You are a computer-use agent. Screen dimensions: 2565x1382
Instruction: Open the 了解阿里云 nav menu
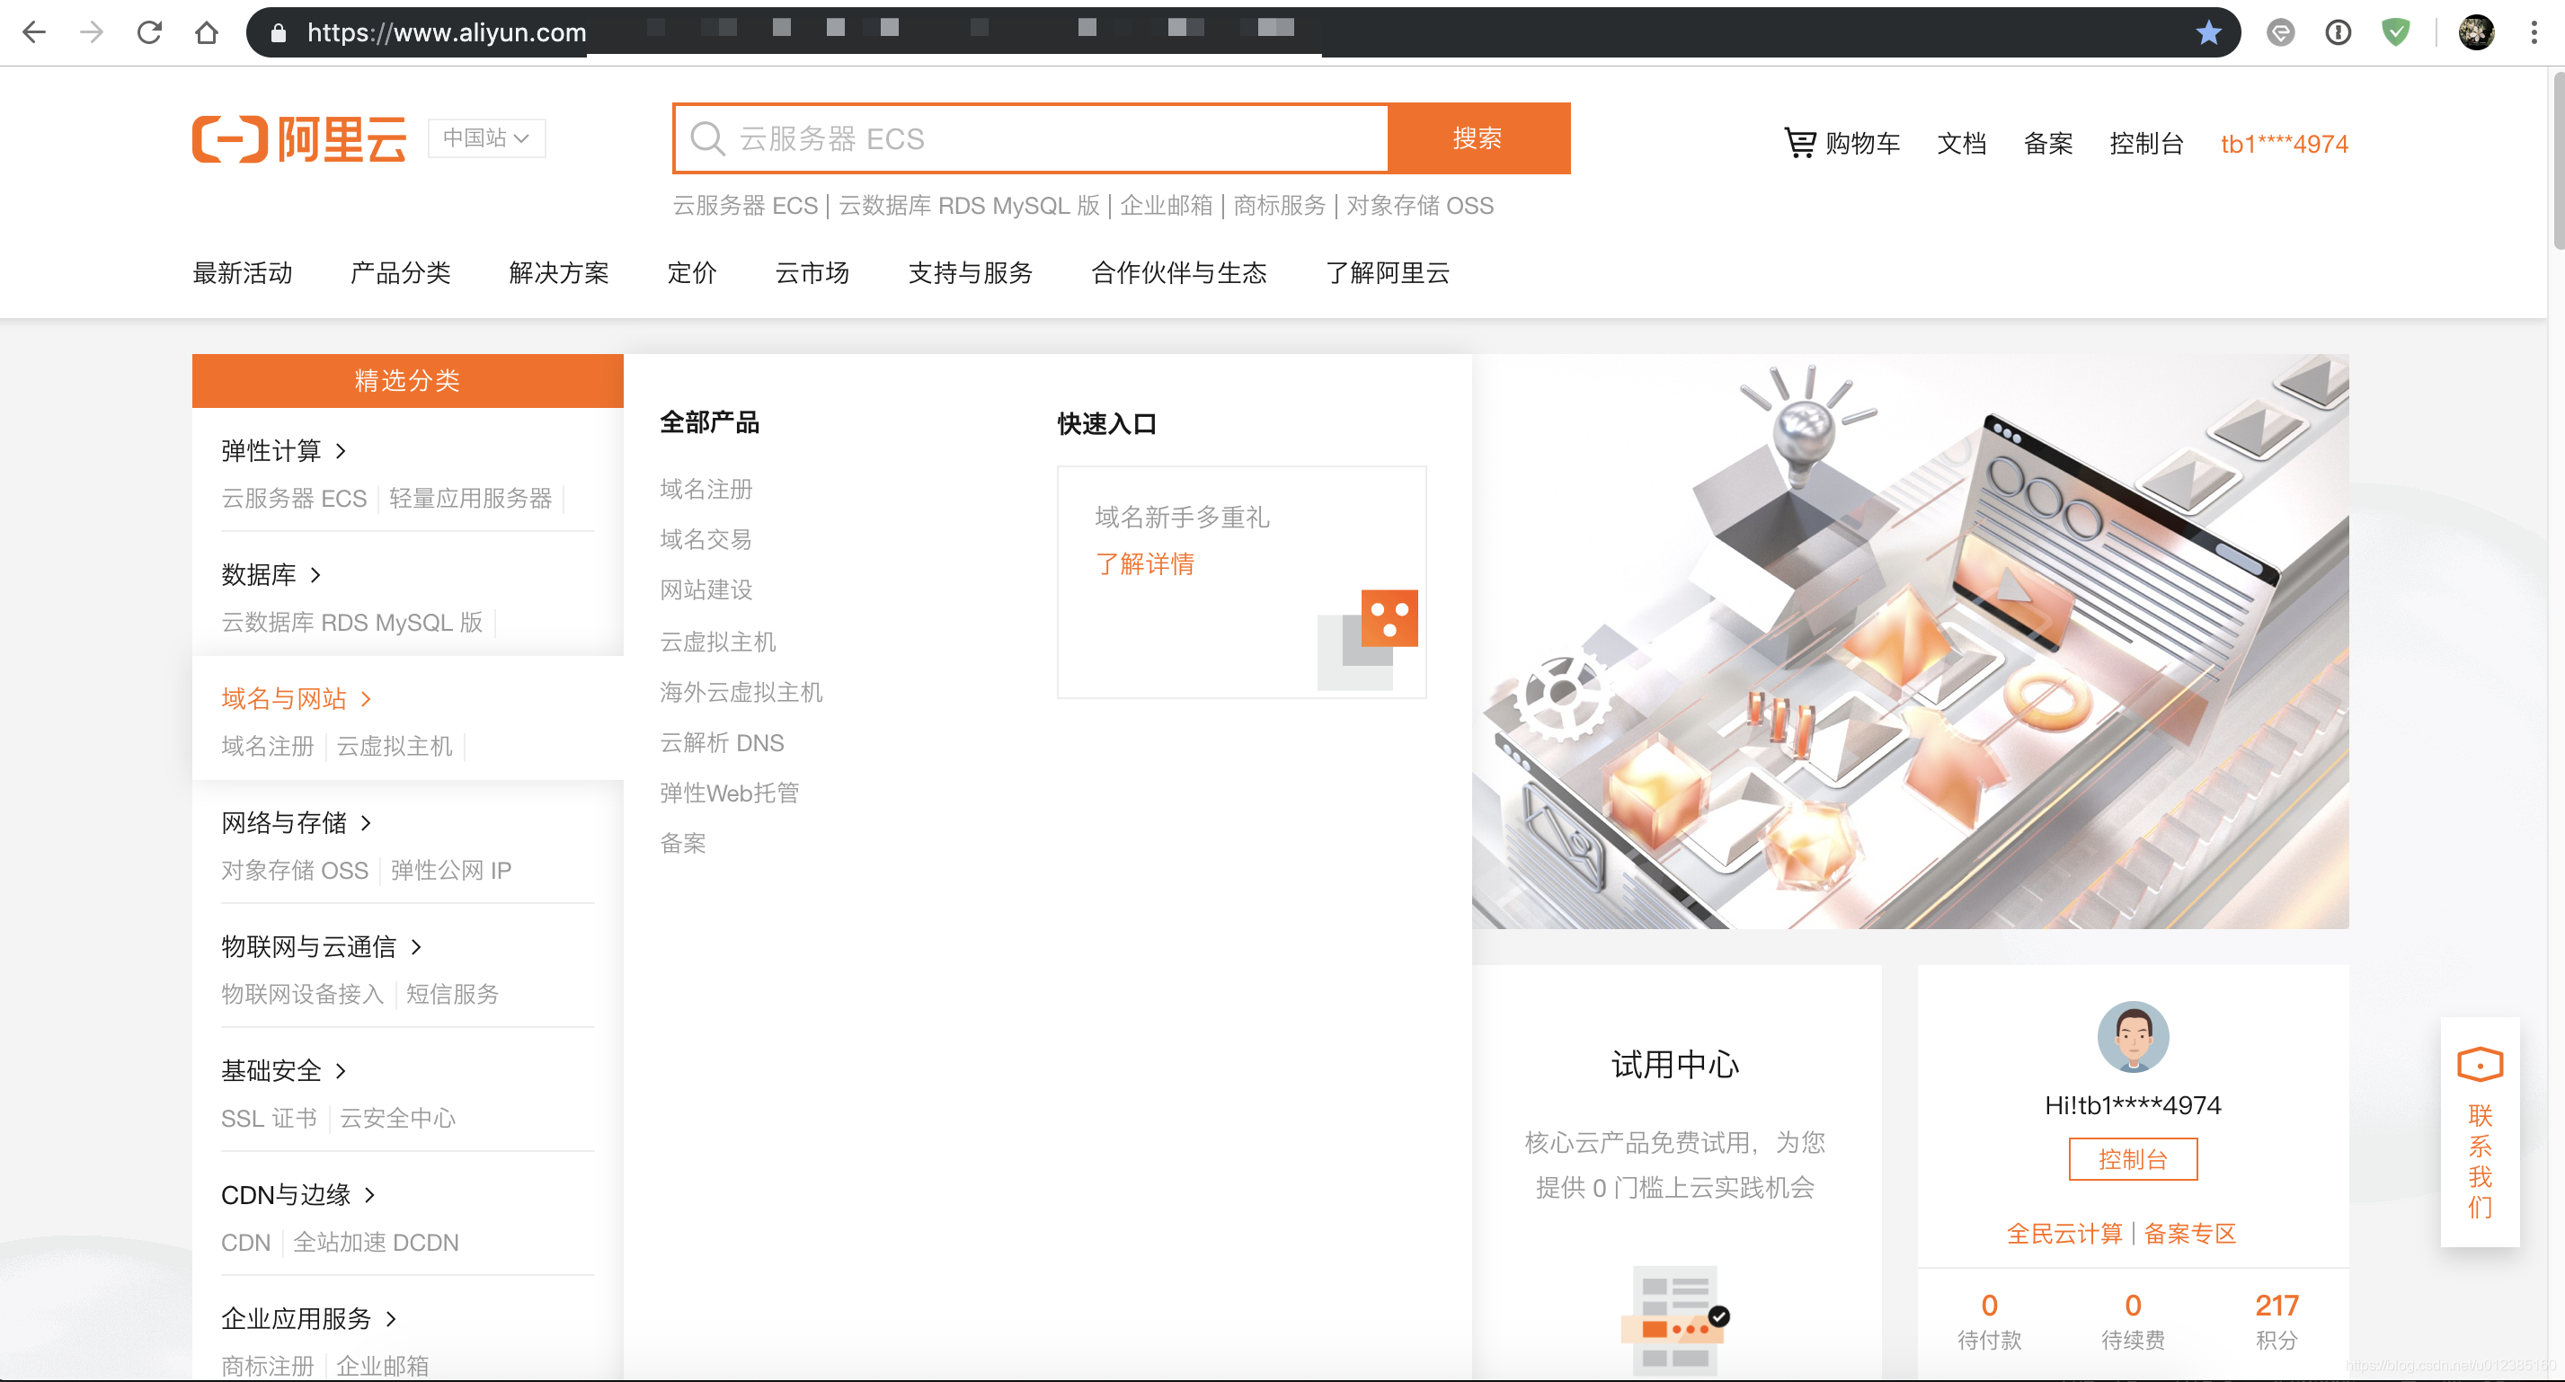point(1387,273)
